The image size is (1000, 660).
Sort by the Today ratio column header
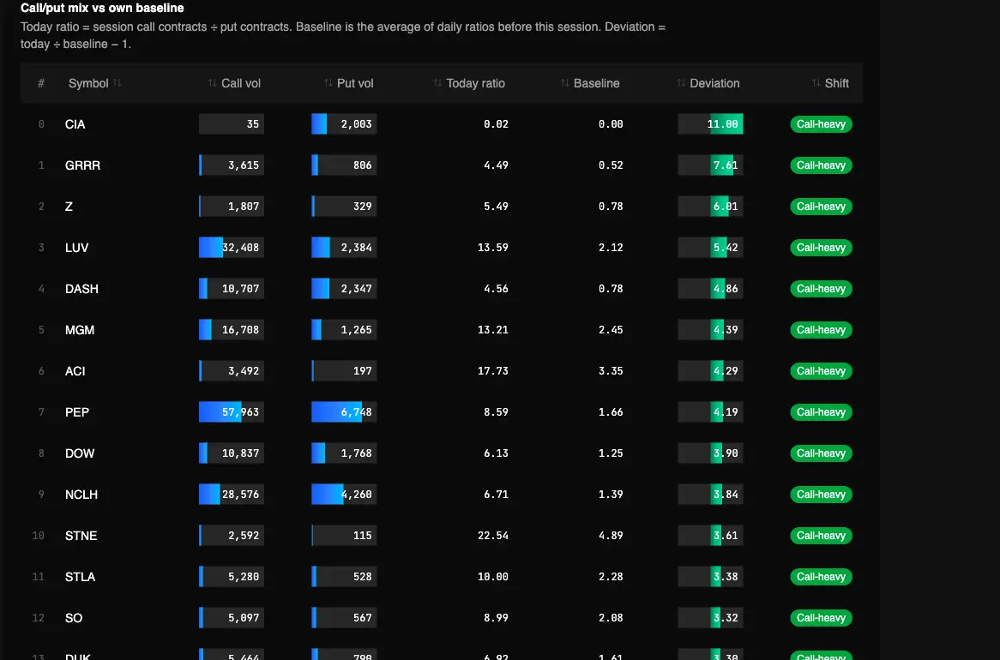469,83
